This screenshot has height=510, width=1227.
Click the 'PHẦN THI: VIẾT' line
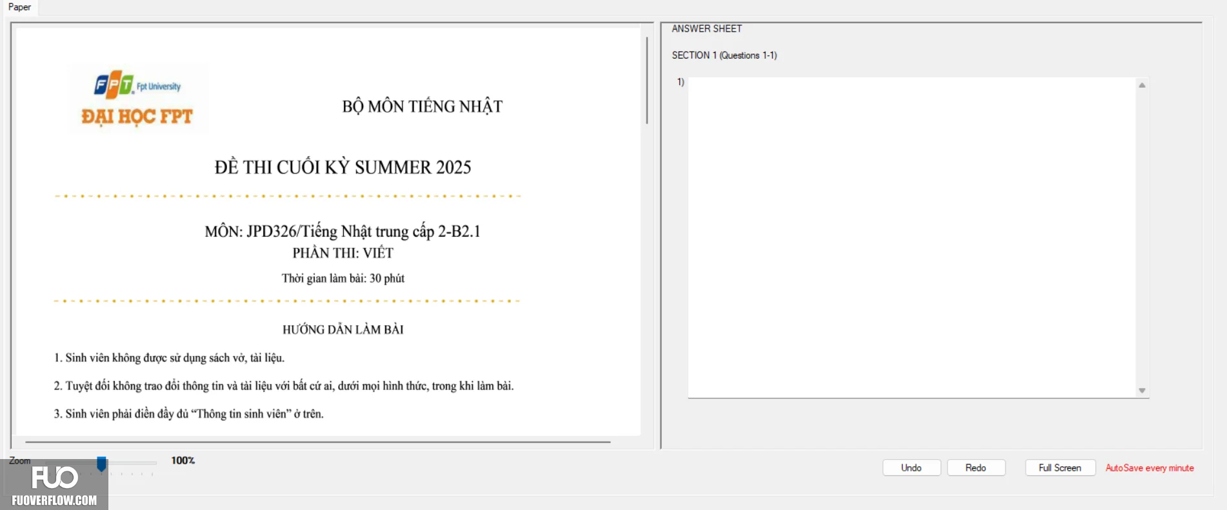[x=343, y=253]
